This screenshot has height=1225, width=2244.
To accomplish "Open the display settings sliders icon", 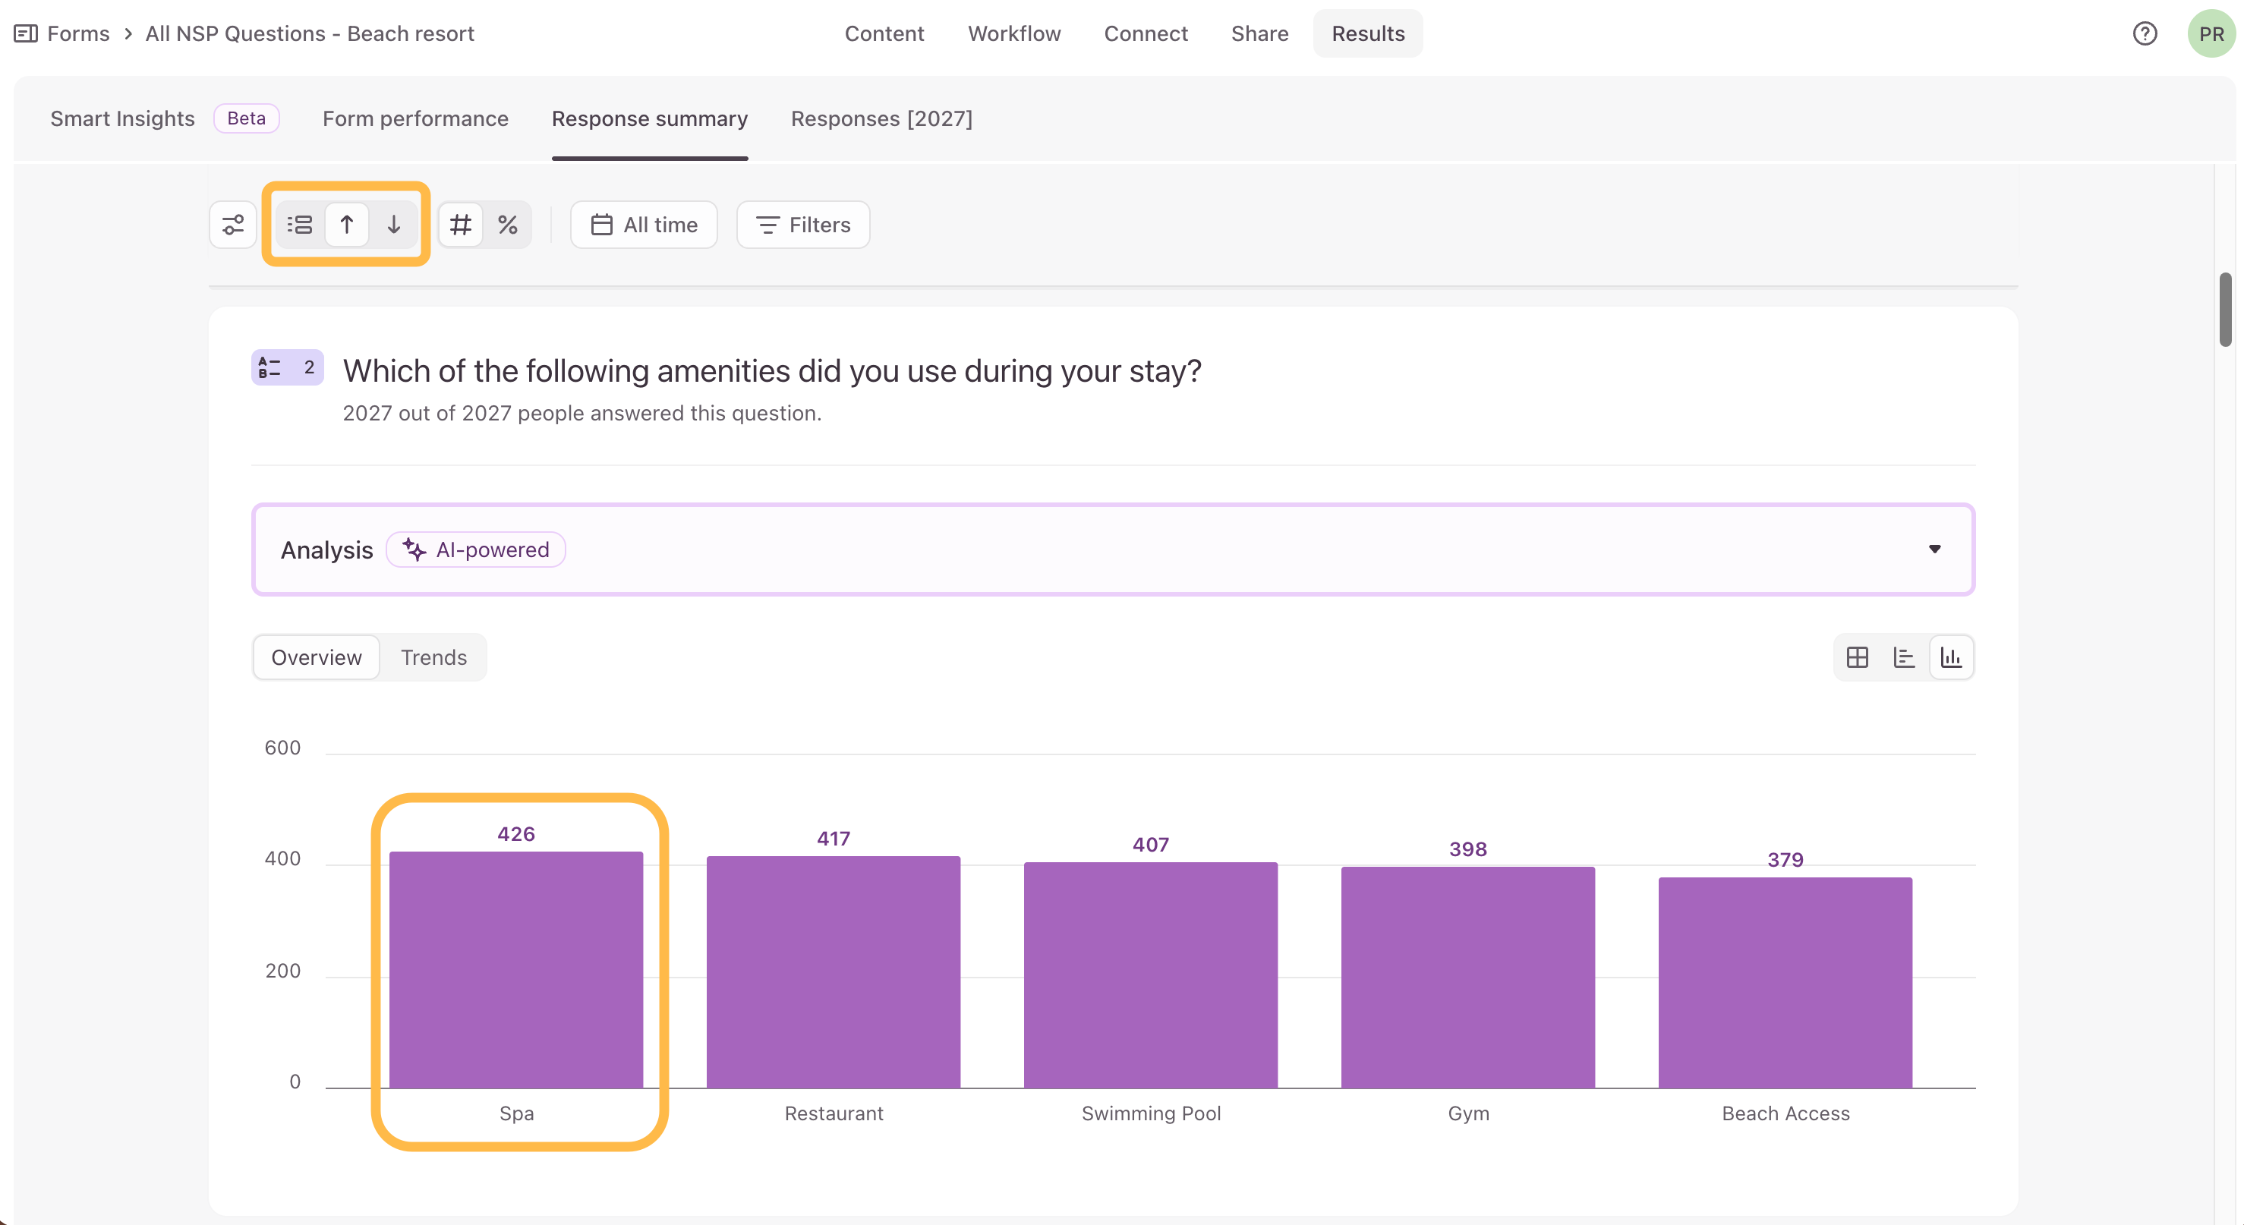I will click(x=232, y=225).
